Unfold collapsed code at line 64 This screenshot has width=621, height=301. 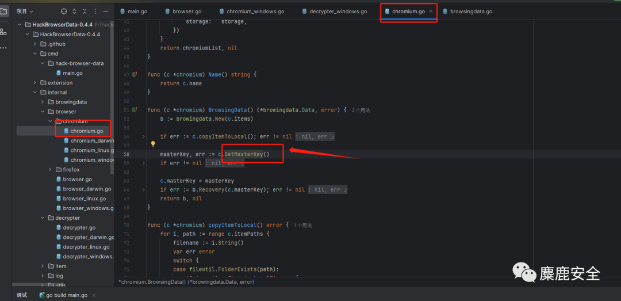click(x=144, y=189)
